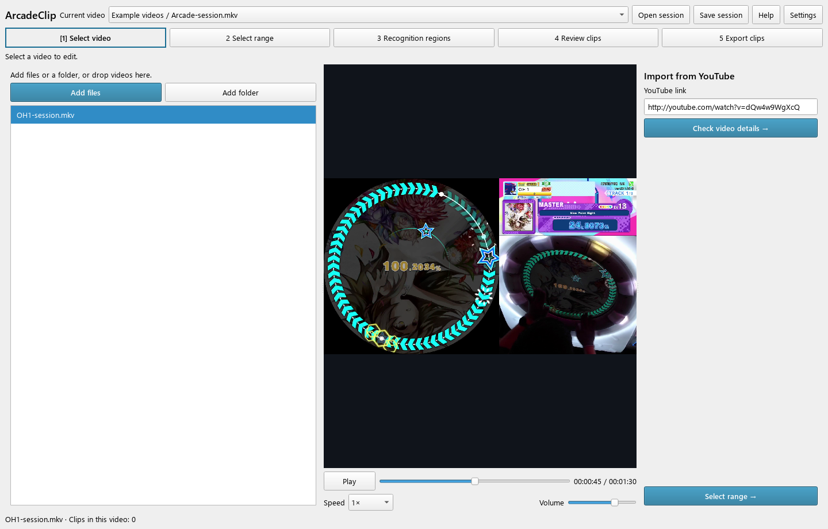Viewport: 828px width, 529px height.
Task: Click the video preview frame
Action: point(480,266)
